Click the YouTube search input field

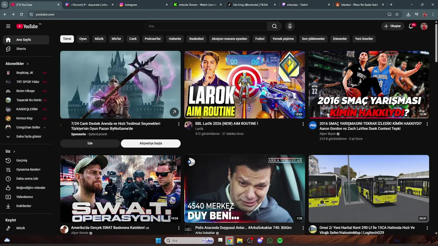pyautogui.click(x=206, y=26)
